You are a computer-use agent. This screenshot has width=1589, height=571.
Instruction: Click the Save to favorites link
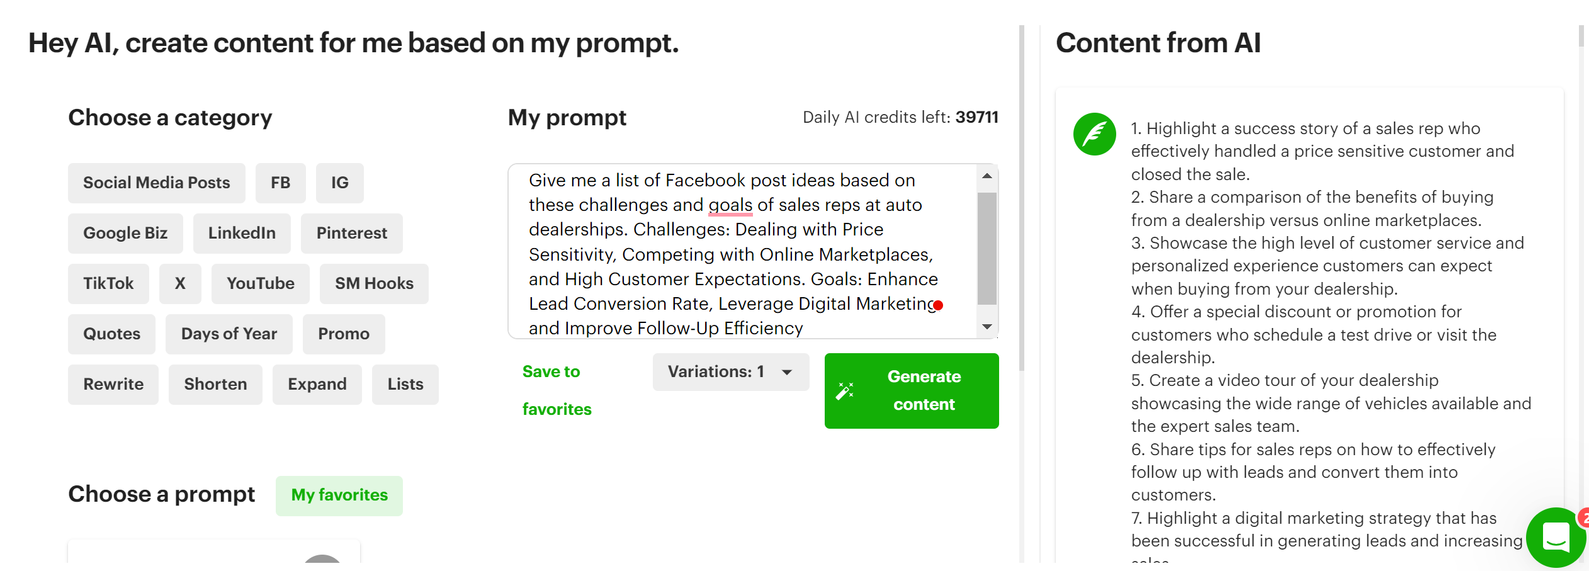click(557, 390)
